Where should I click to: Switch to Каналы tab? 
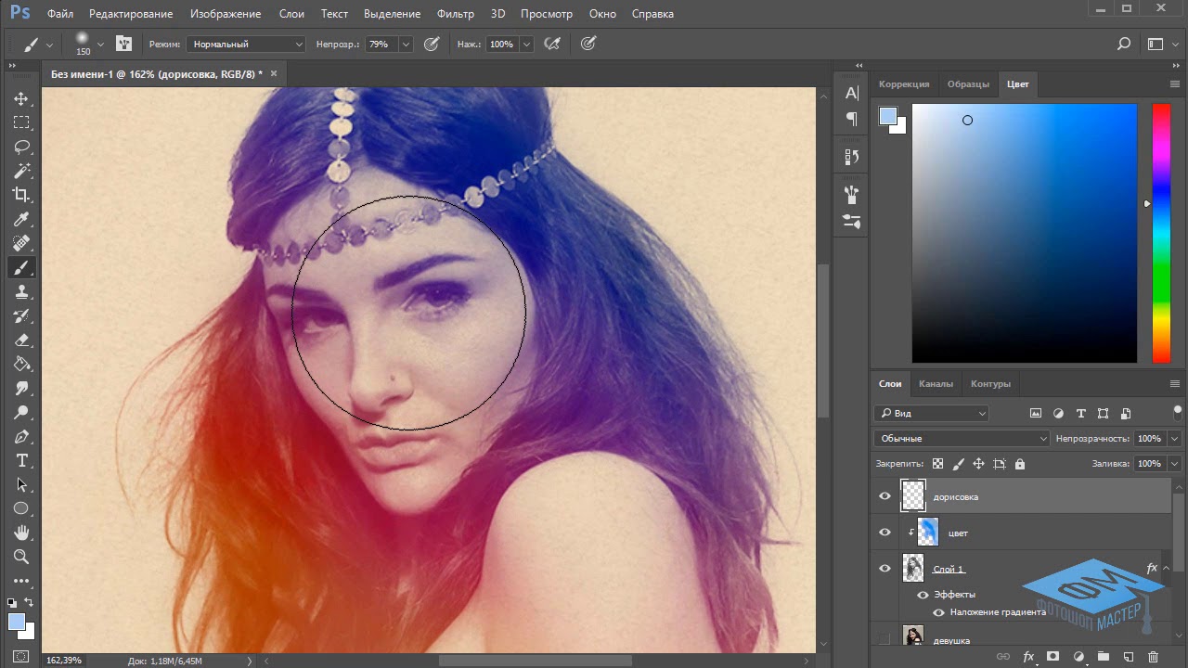point(936,383)
